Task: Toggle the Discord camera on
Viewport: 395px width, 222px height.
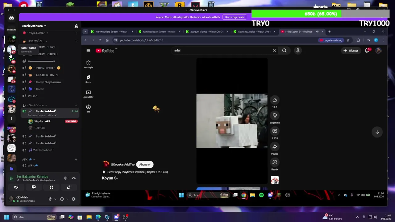Action: coord(16,187)
